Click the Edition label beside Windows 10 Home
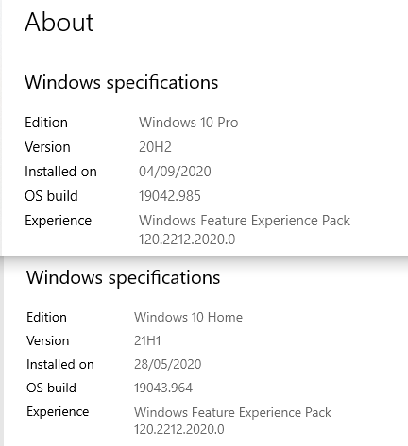The height and width of the screenshot is (446, 408). tap(46, 317)
